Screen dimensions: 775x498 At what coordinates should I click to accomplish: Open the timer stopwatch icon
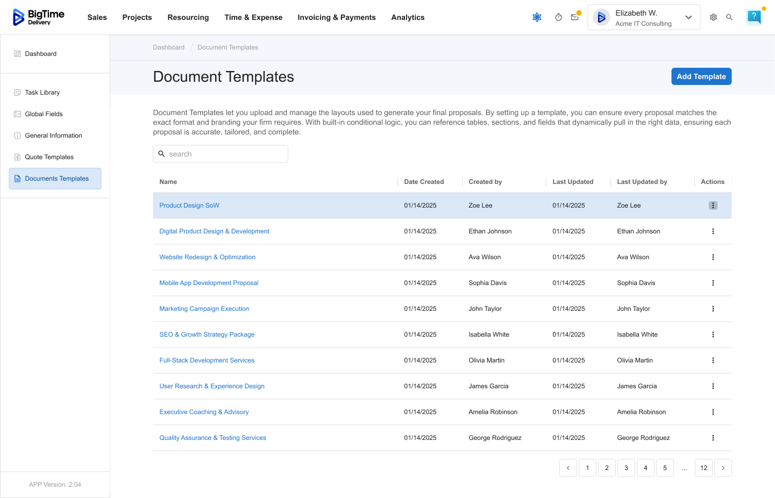tap(558, 17)
